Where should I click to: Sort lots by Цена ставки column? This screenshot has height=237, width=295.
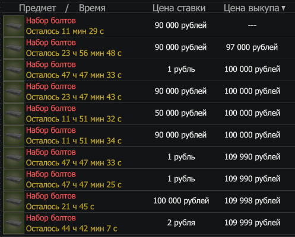[179, 8]
